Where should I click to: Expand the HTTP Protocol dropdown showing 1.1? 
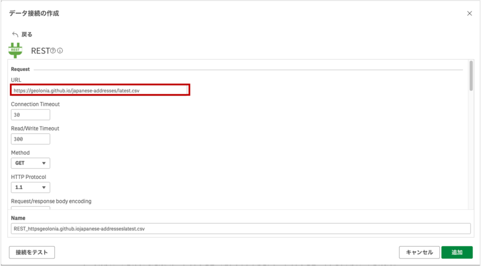pos(31,188)
